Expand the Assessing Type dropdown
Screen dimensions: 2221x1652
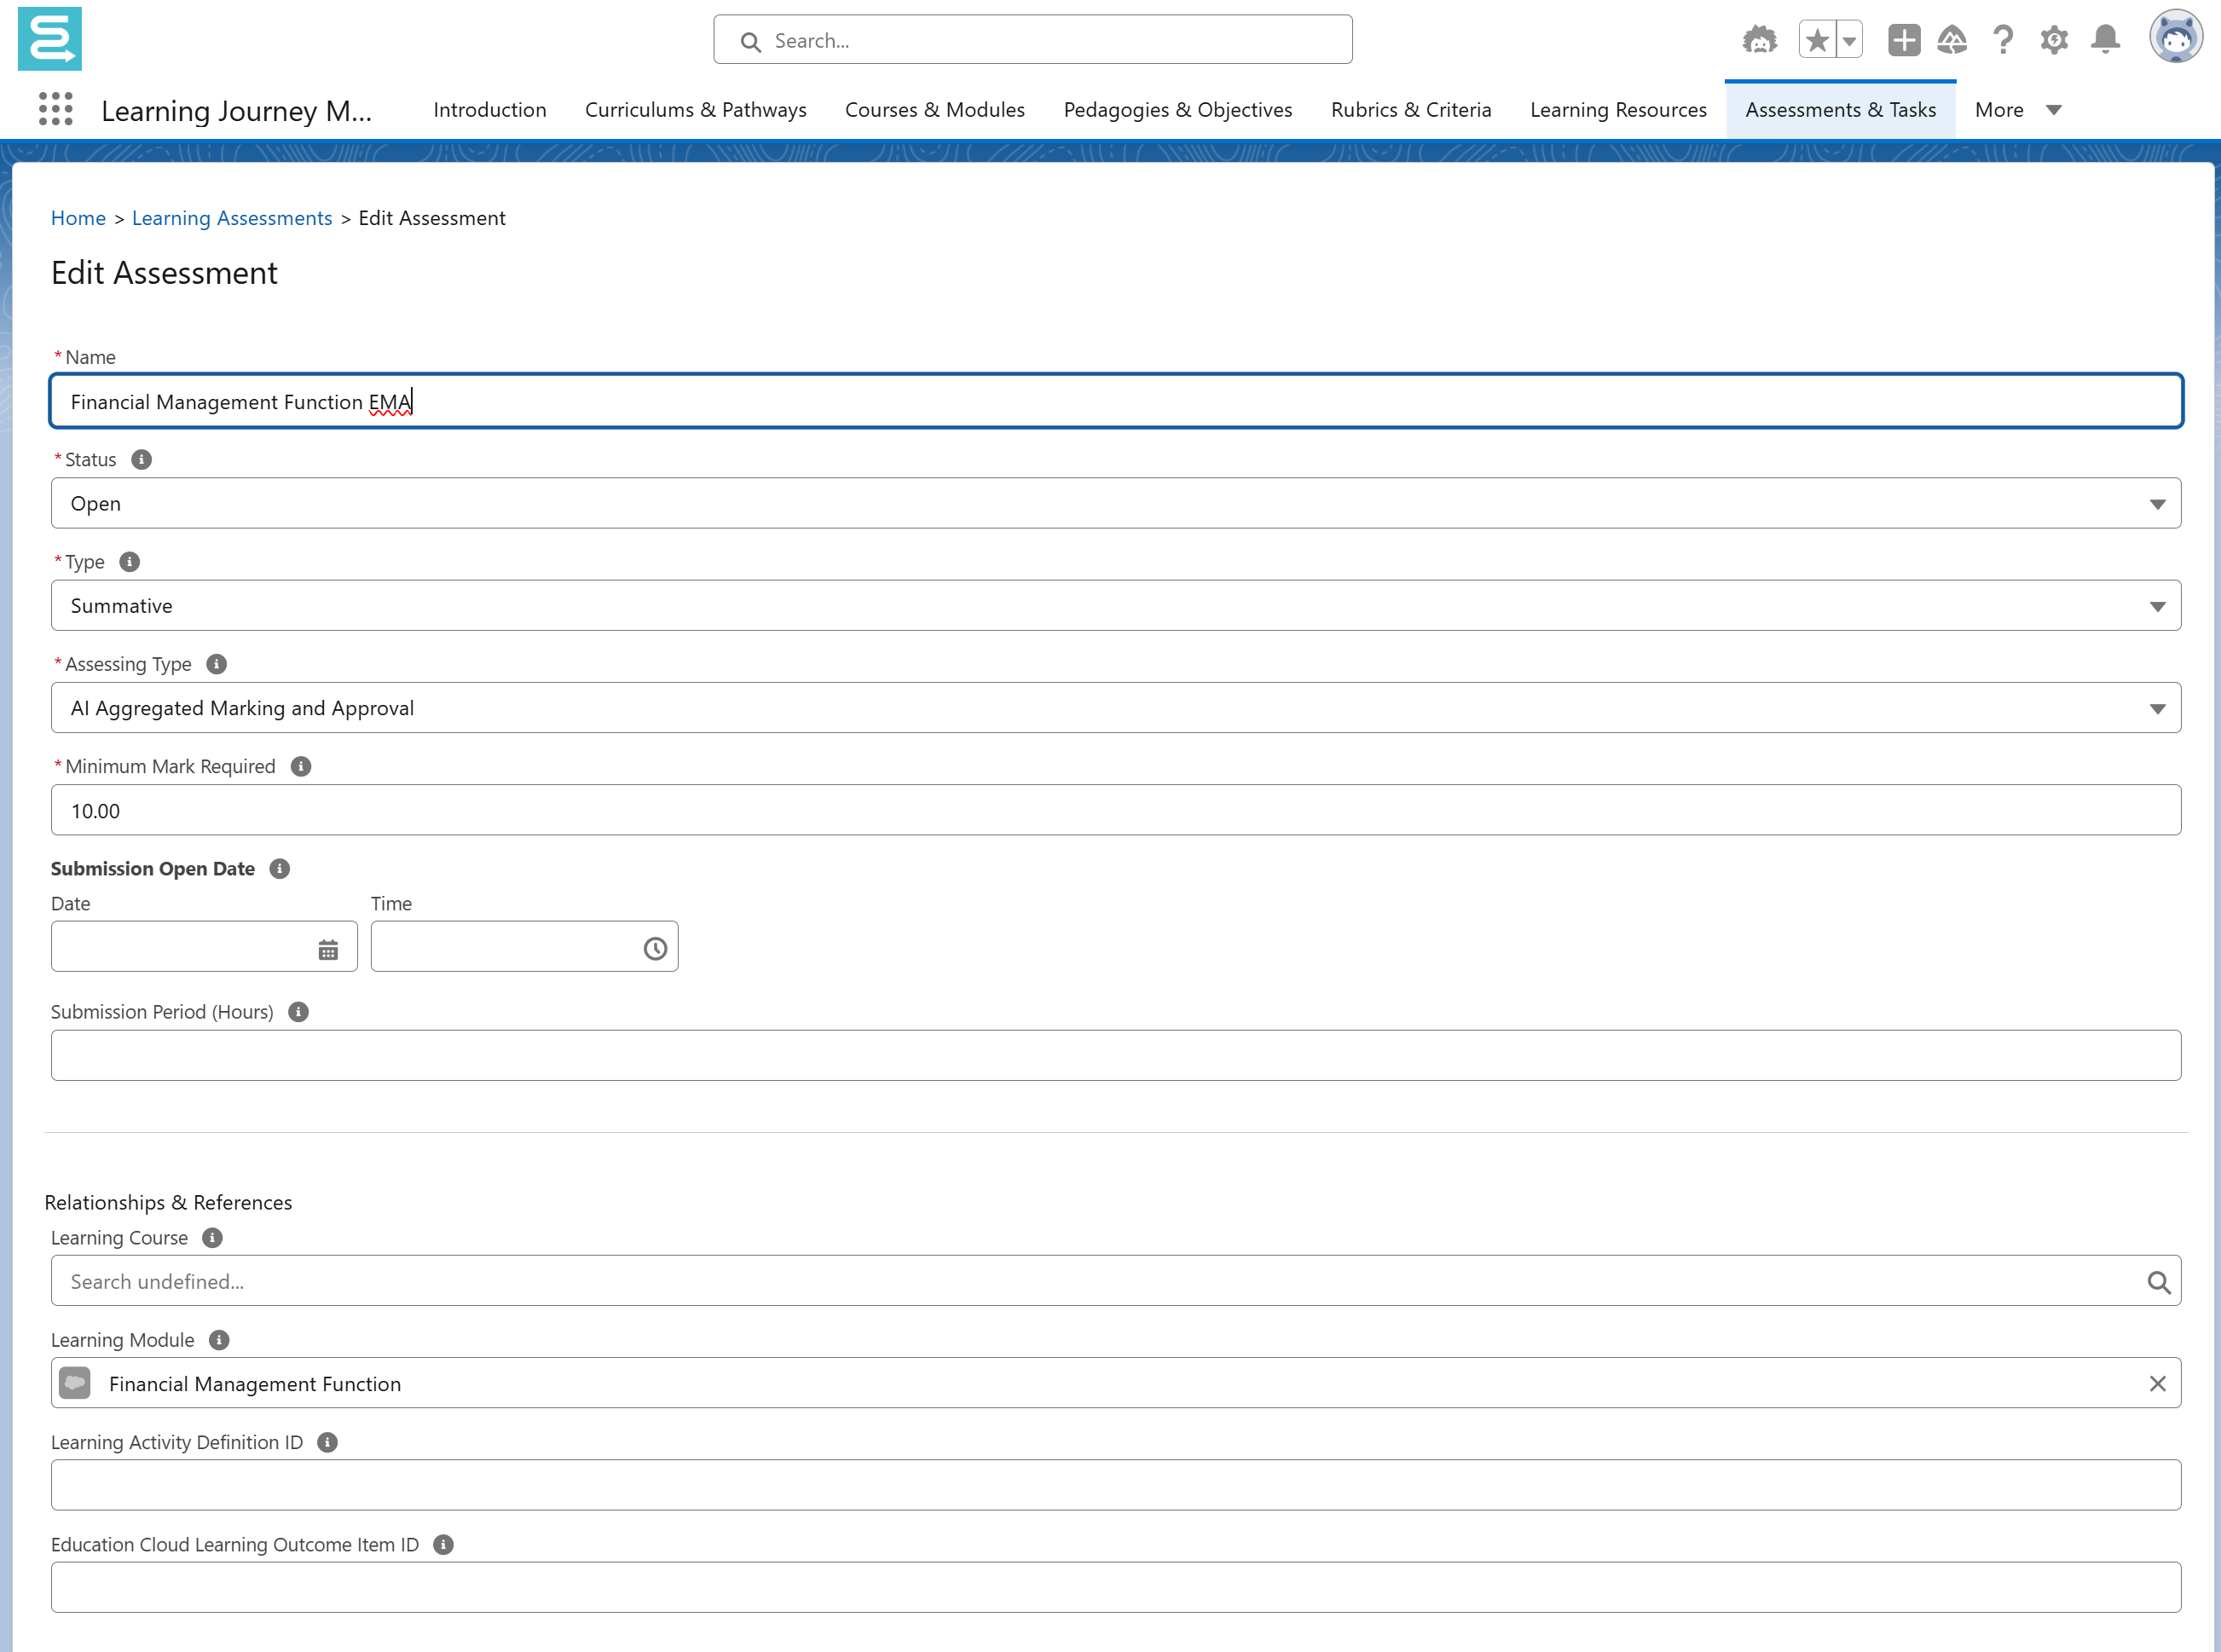[x=1115, y=708]
